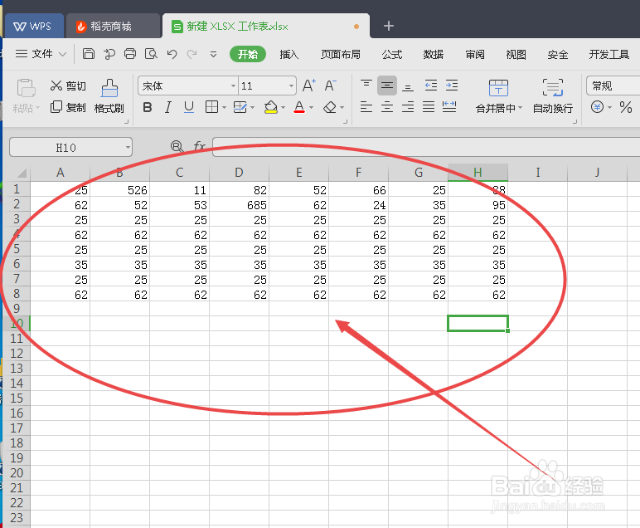Click the Paste clipboard icon
Image resolution: width=640 pixels, height=528 pixels.
click(27, 88)
